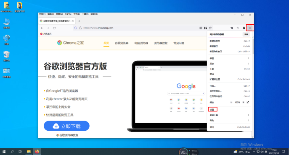
Task: Click the page scrollbar down arrow
Action: (x=253, y=137)
